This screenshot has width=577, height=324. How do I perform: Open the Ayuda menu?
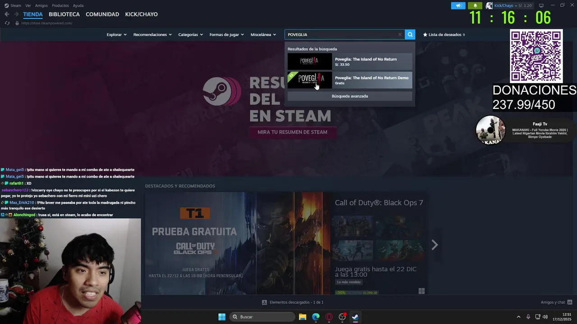78,5
